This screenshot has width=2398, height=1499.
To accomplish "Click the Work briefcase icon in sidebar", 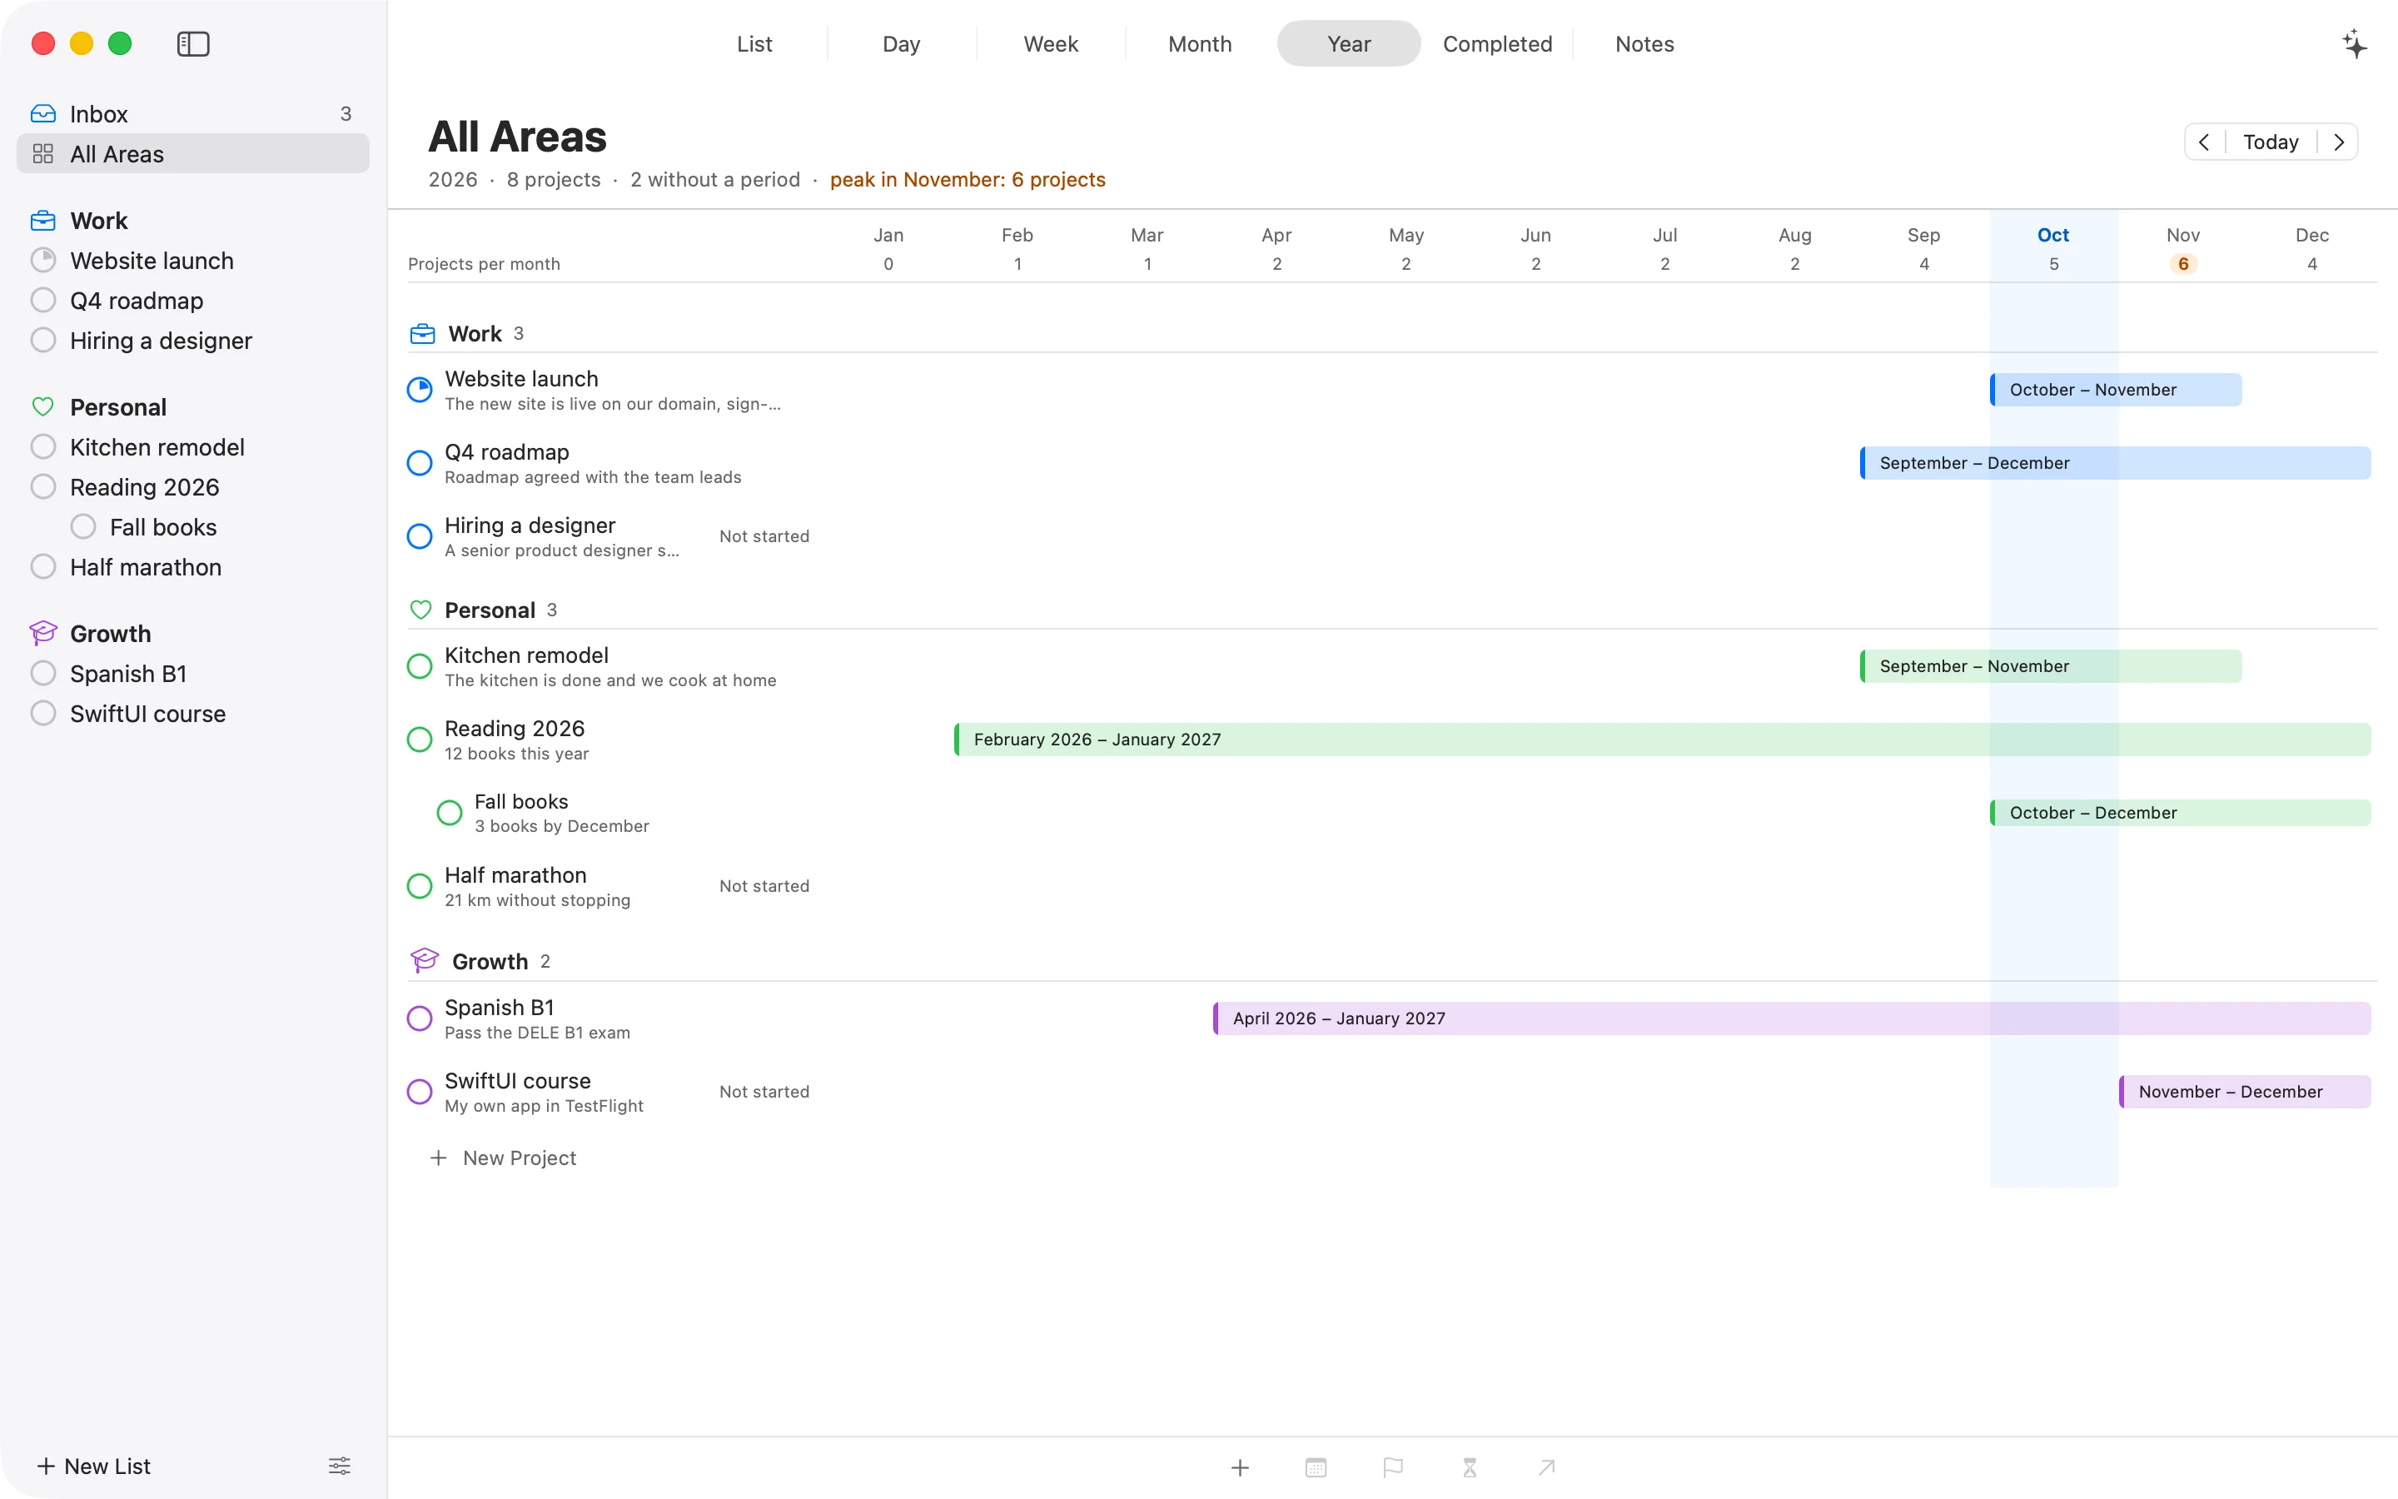I will (x=42, y=220).
